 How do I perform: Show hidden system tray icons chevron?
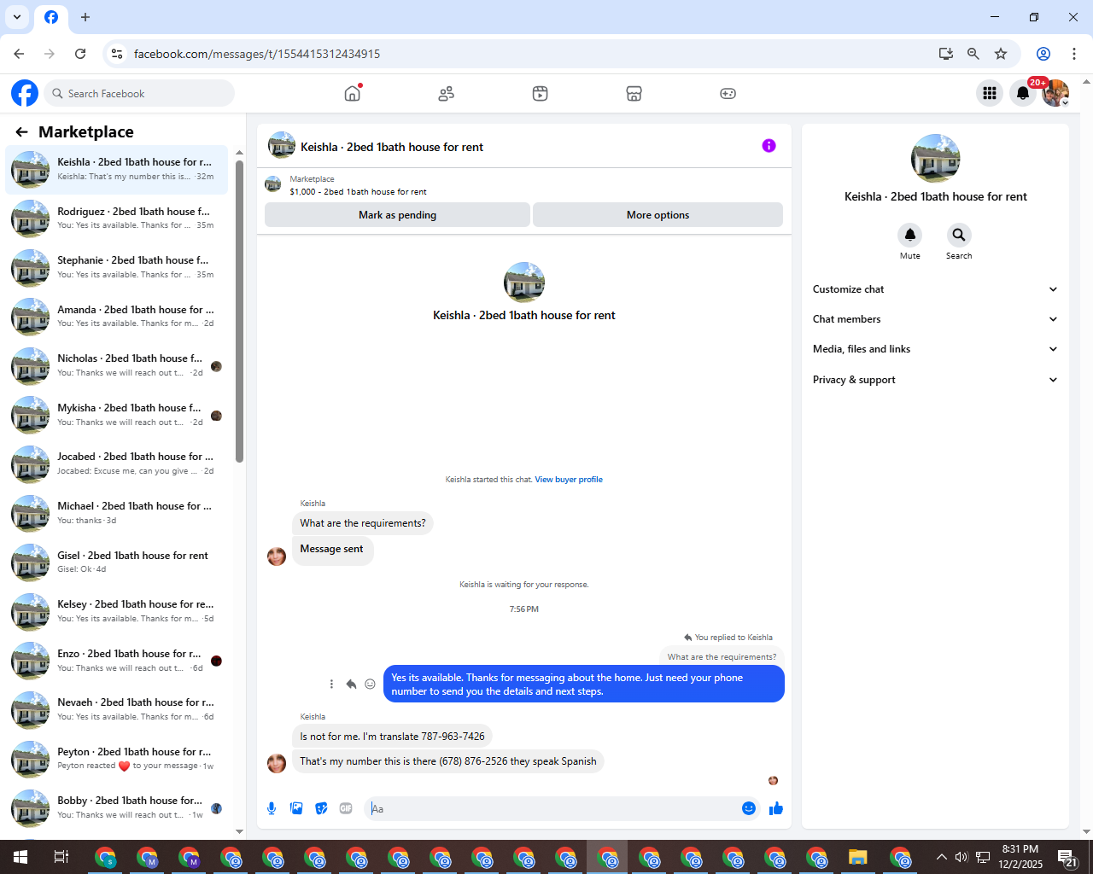941,857
